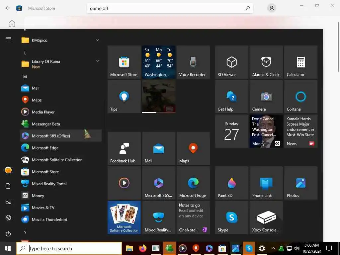Open the Money news tile about Washington Post
This screenshot has width=340, height=255.
(266, 131)
